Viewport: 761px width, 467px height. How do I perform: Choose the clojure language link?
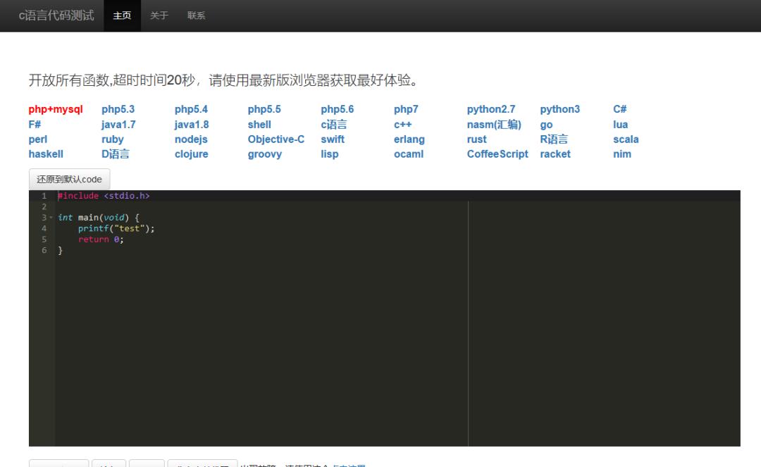[192, 154]
